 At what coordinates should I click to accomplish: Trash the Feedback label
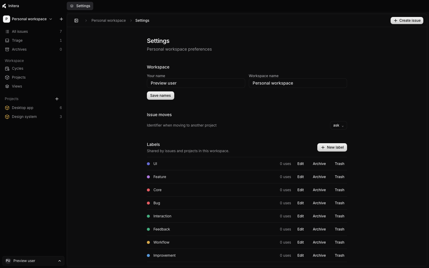point(340,229)
